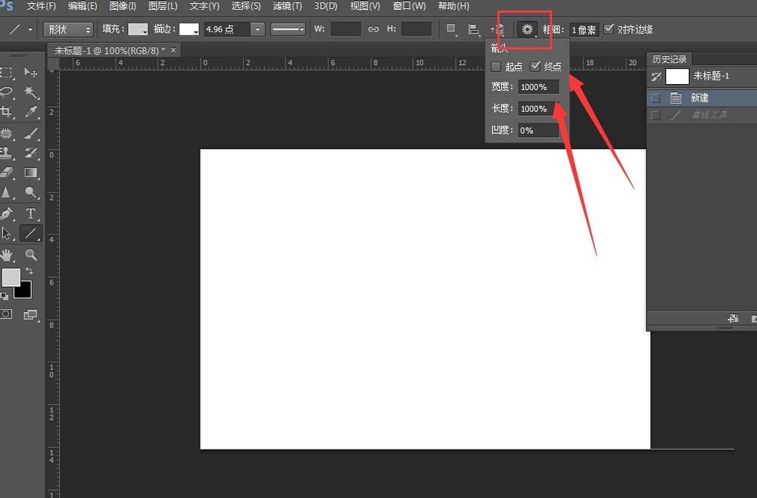This screenshot has height=498, width=757.
Task: Click the 凹度 percentage input field
Action: tap(537, 130)
